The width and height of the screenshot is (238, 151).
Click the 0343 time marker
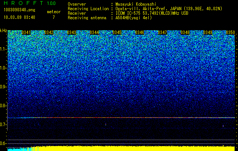click(x=72, y=32)
